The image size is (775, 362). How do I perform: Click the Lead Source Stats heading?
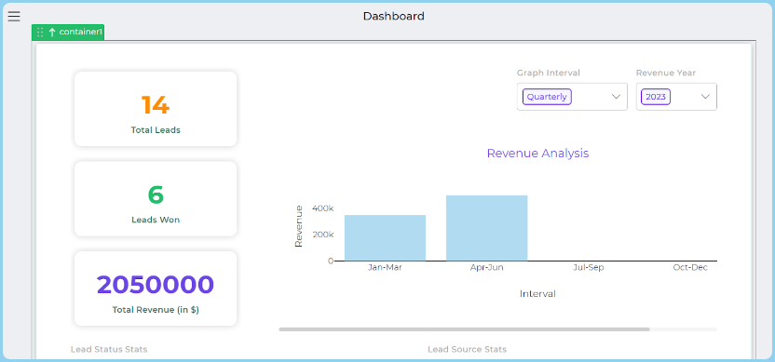click(x=467, y=349)
